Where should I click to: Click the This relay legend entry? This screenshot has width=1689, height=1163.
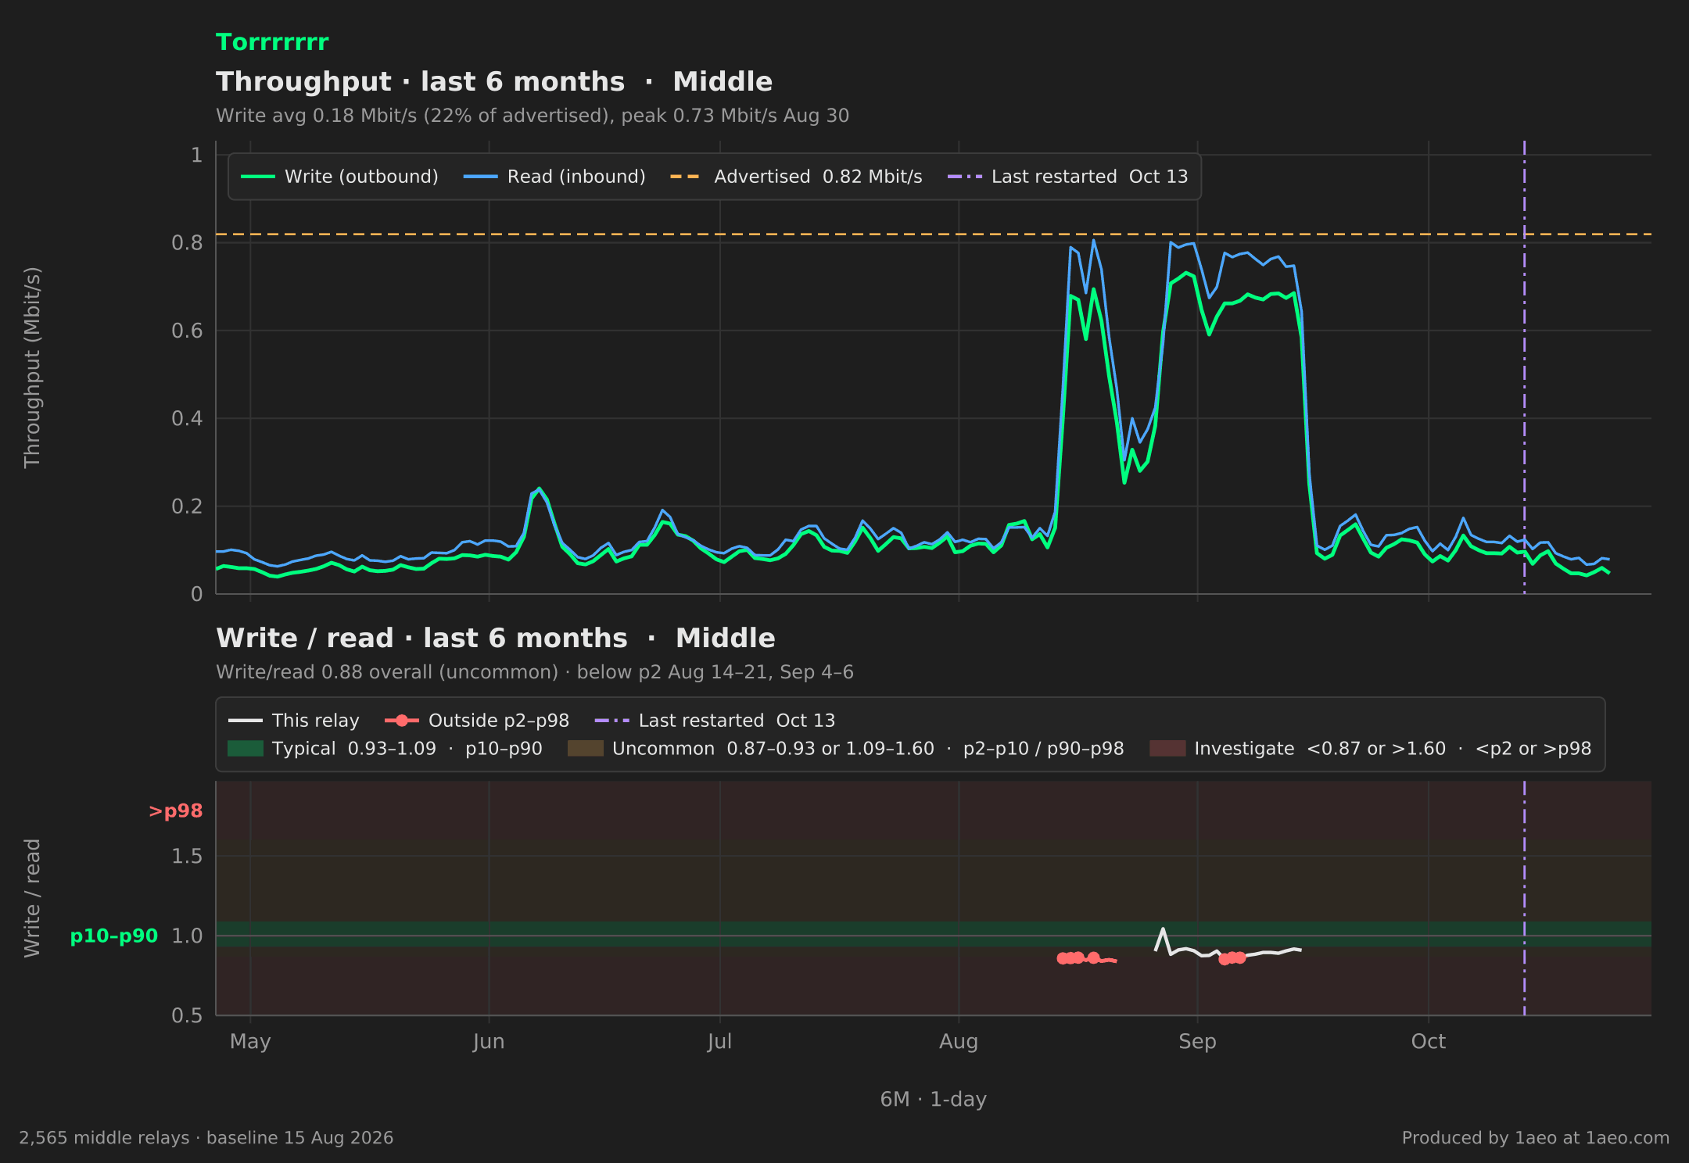pyautogui.click(x=294, y=721)
